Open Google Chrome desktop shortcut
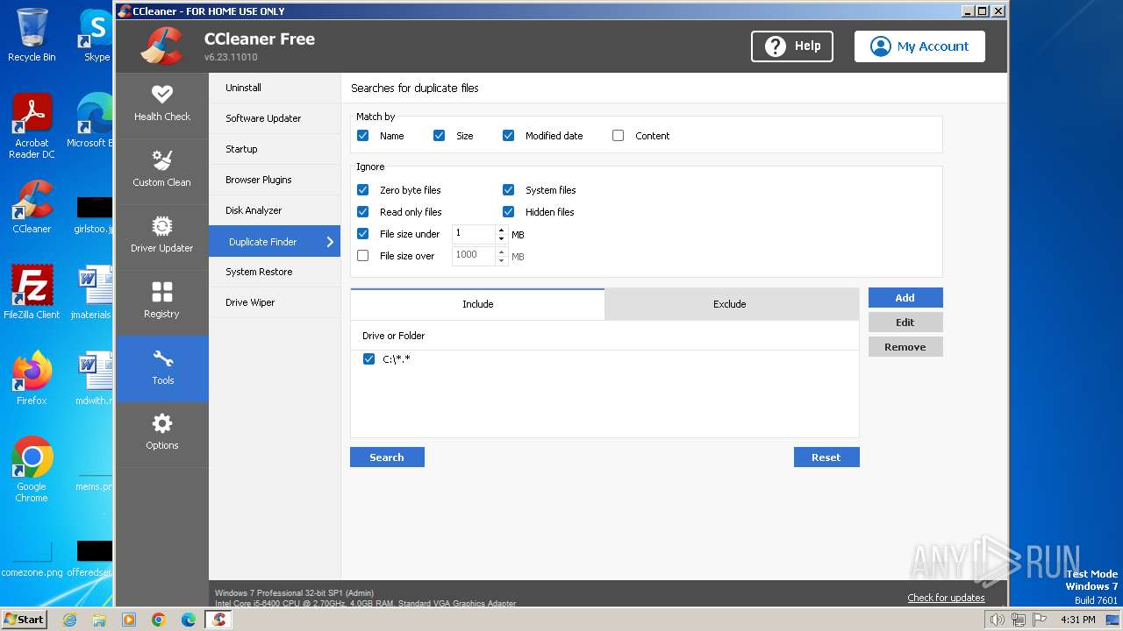The height and width of the screenshot is (631, 1123). [x=32, y=470]
